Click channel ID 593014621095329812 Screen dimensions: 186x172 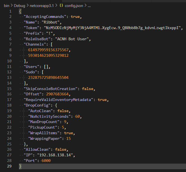tap(48, 56)
